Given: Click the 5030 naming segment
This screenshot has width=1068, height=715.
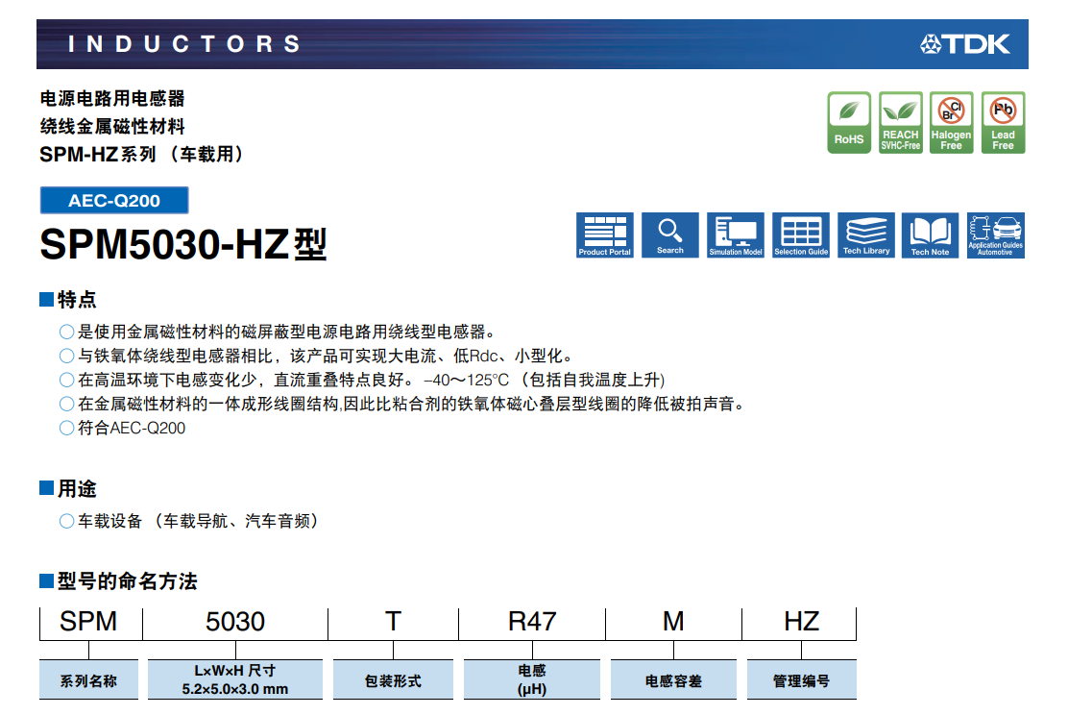Looking at the screenshot, I should (x=235, y=622).
